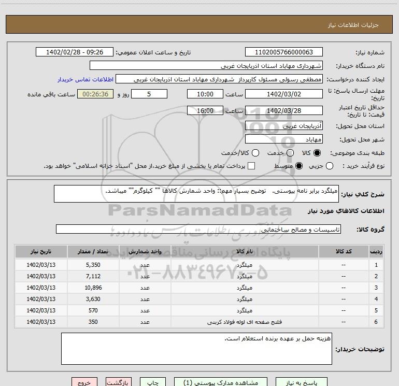Toggle the اسناد خزانه اسلامی payment checkbox
Screen dimensions: 399x386
coord(251,166)
